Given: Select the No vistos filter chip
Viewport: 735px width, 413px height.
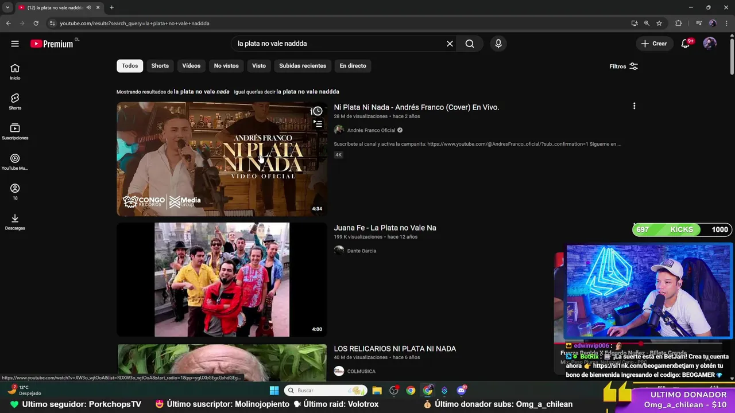Looking at the screenshot, I should (x=226, y=66).
